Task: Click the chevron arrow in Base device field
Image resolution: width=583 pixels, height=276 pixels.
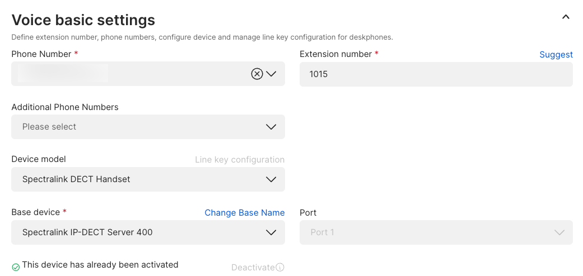Action: [271, 232]
